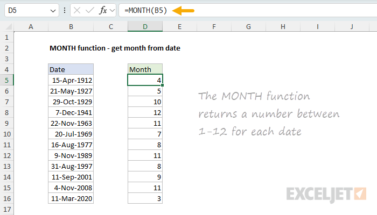The width and height of the screenshot is (377, 215).
Task: Select column D header
Action: click(145, 26)
